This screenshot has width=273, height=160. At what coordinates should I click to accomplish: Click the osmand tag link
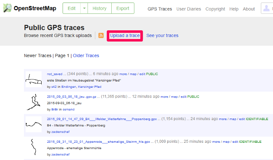tap(68, 109)
